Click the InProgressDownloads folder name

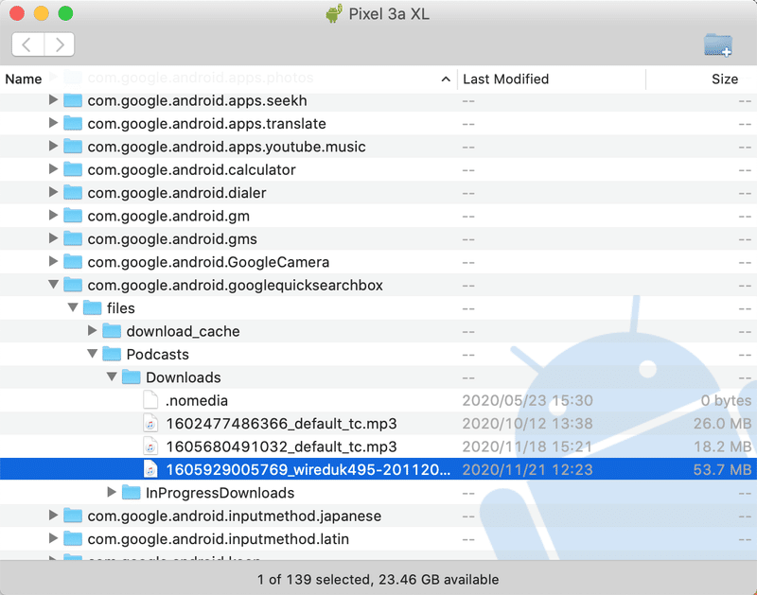(x=220, y=493)
